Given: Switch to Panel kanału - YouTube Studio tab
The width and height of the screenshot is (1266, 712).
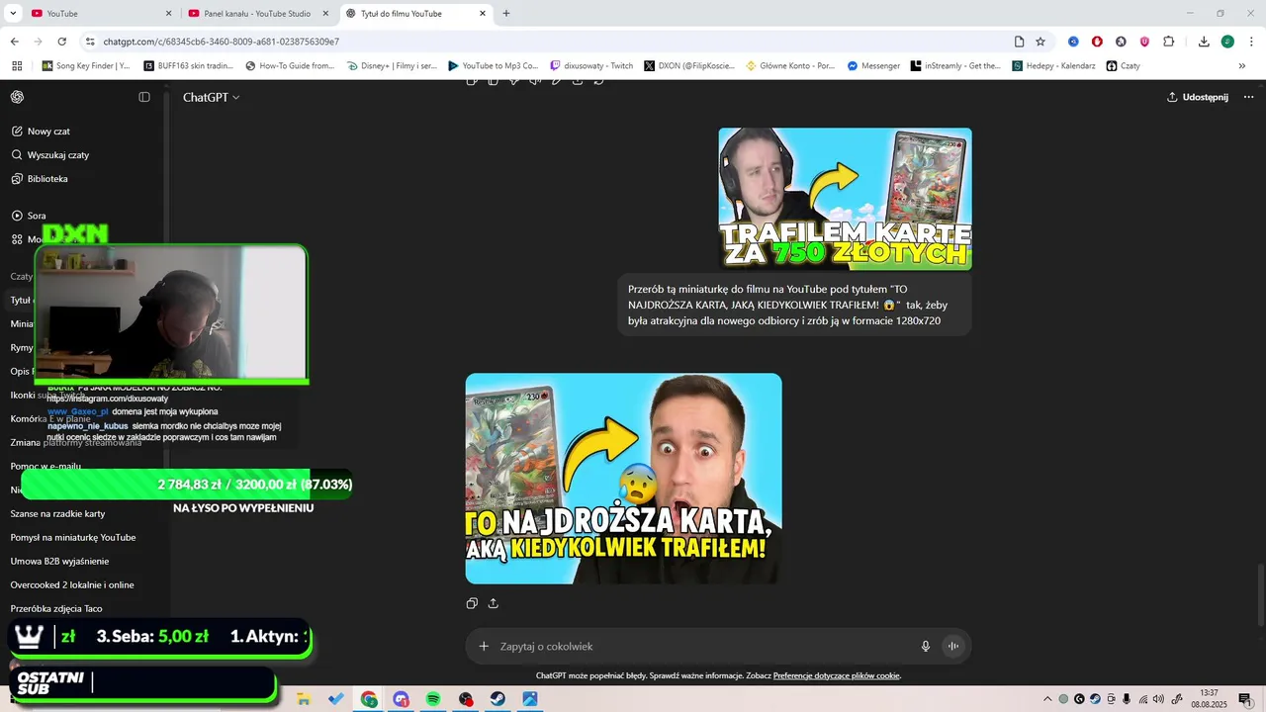Looking at the screenshot, I should click(x=256, y=13).
